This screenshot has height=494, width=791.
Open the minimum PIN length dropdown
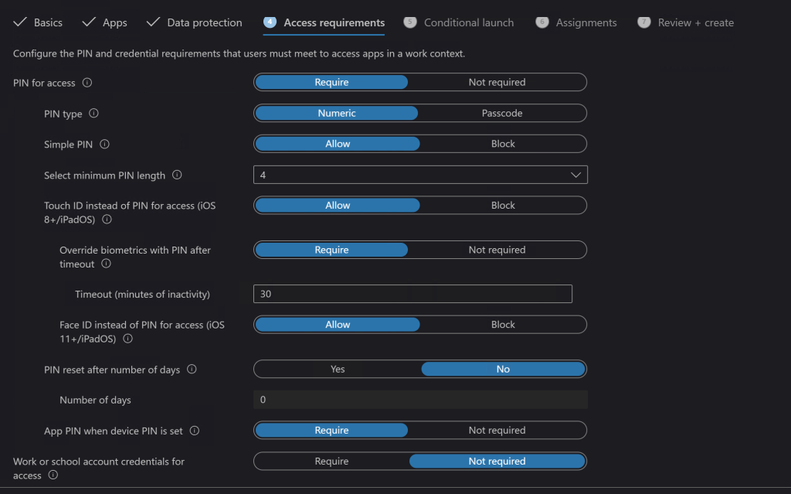(420, 175)
